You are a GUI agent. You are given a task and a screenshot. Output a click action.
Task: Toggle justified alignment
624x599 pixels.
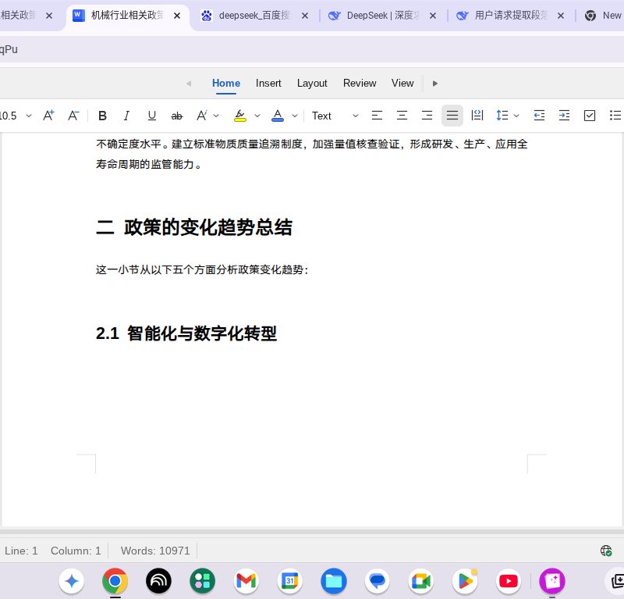tap(452, 116)
